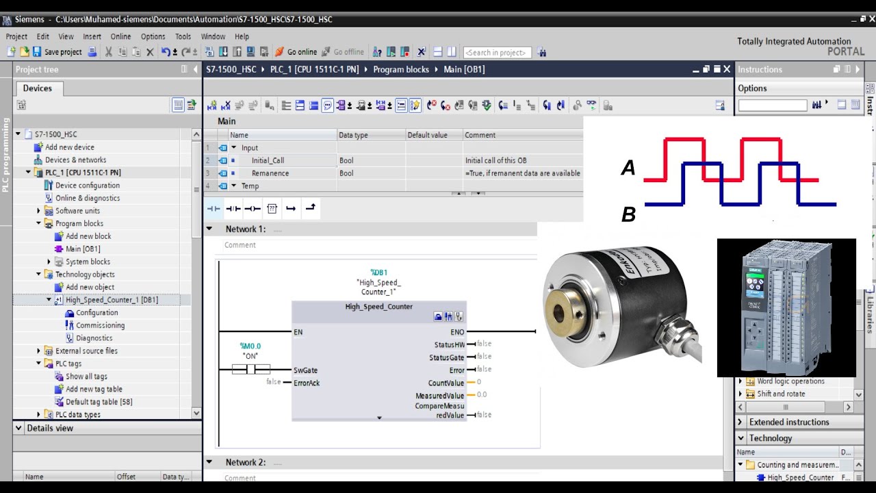Click the Cross-references icon in main toolbar
The image size is (876, 493).
pos(421,52)
